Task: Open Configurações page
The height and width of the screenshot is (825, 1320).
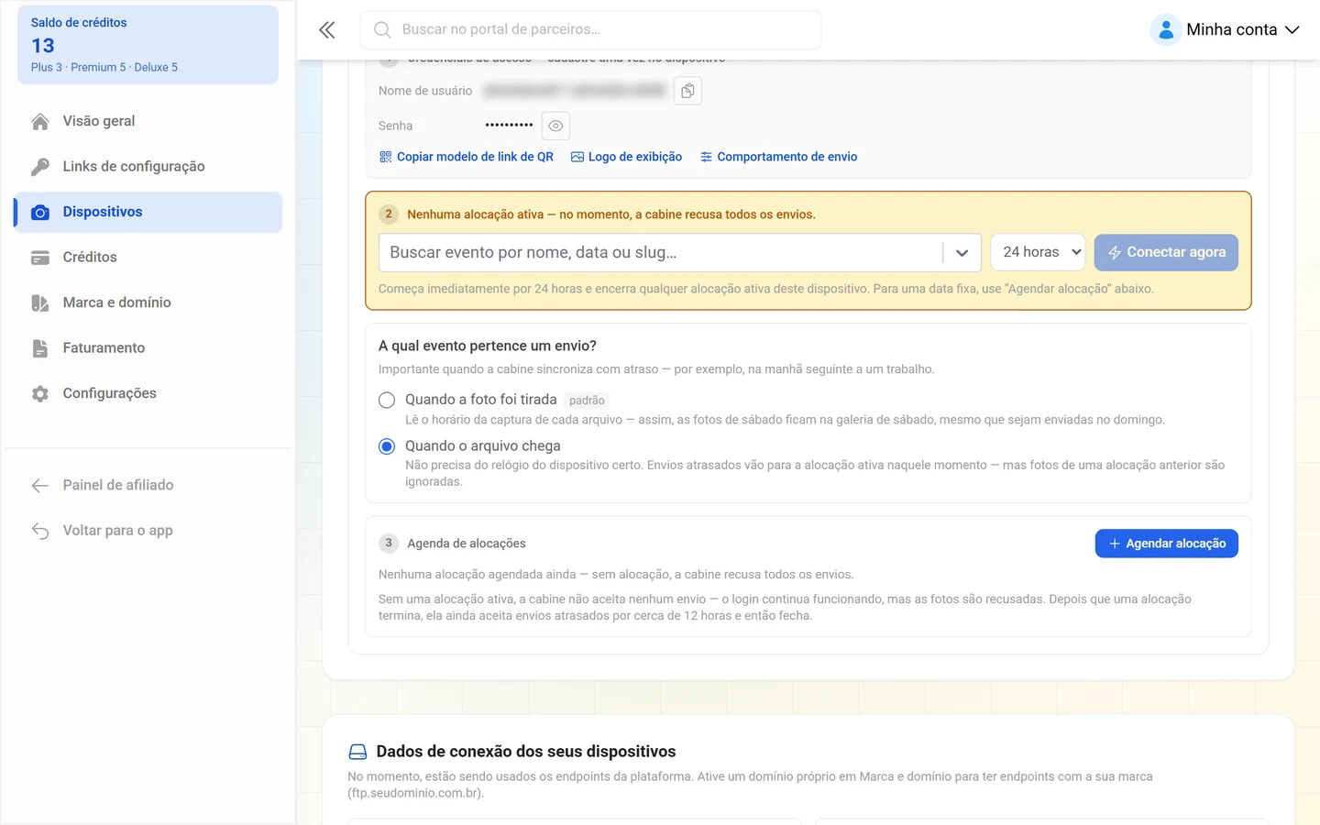Action: [148, 393]
